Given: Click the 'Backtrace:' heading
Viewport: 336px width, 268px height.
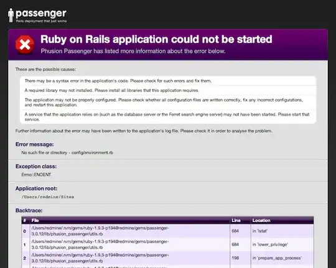Looking at the screenshot, I should 29,211.
